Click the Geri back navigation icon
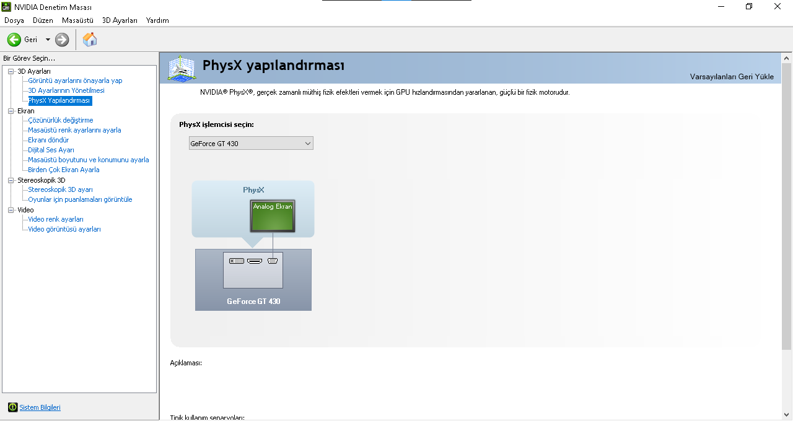The image size is (793, 421). click(x=14, y=39)
